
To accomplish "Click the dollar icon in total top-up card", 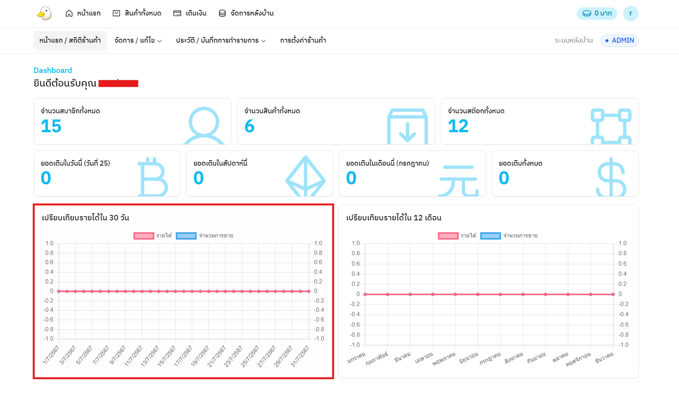I will (611, 177).
